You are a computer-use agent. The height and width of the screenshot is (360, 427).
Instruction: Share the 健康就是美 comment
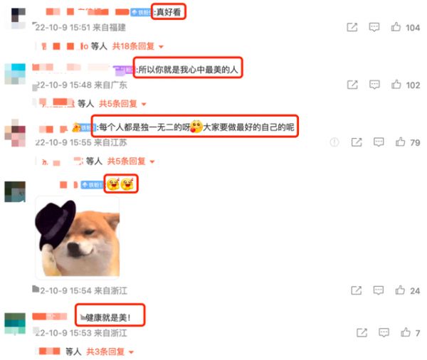(x=362, y=332)
